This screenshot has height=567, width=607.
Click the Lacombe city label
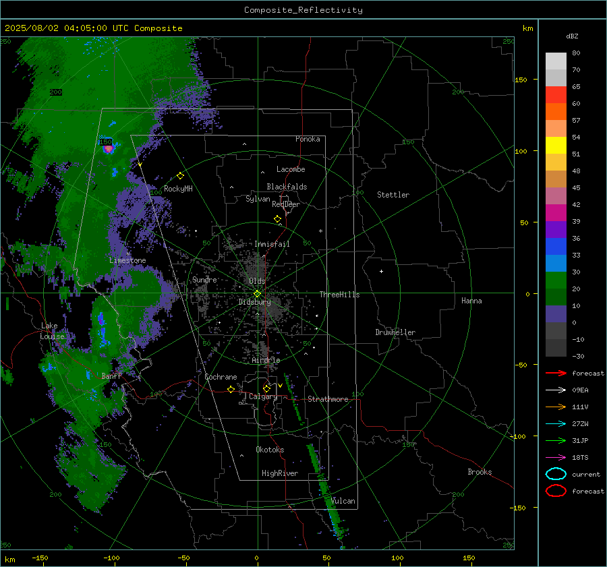(291, 169)
